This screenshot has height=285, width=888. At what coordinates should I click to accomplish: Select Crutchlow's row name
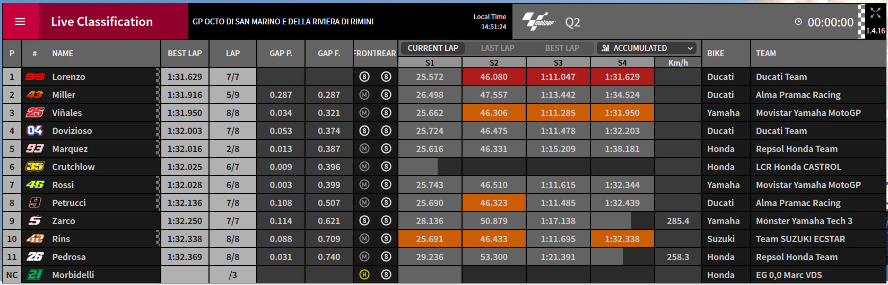click(x=73, y=167)
